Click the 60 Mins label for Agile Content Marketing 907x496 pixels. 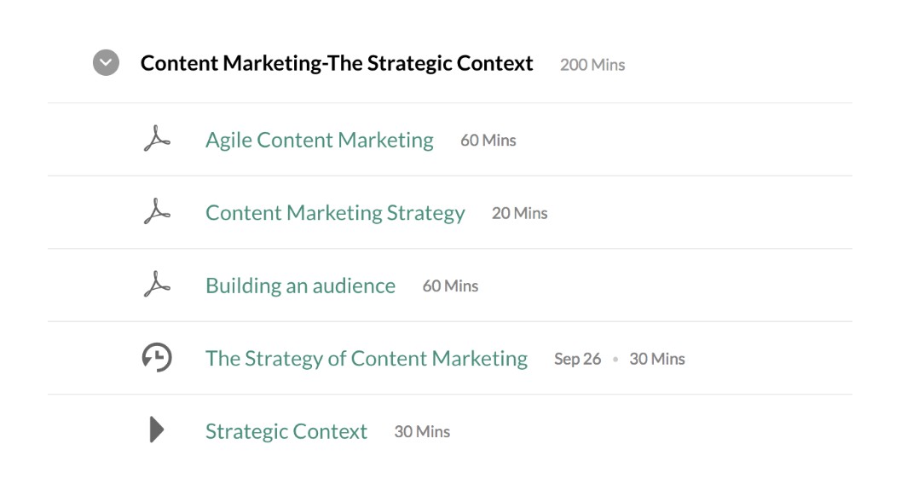(x=488, y=141)
